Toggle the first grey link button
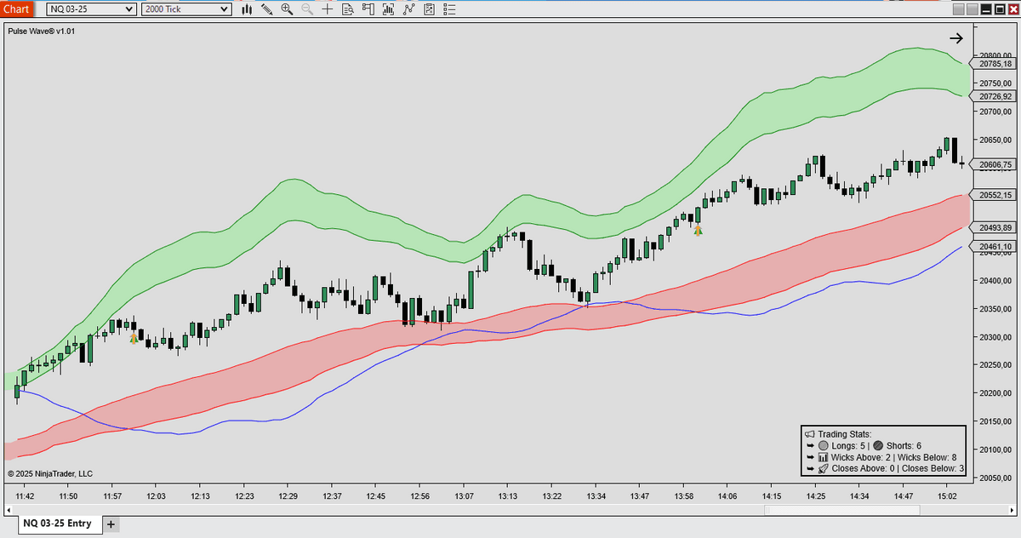The height and width of the screenshot is (538, 1021). 959,9
